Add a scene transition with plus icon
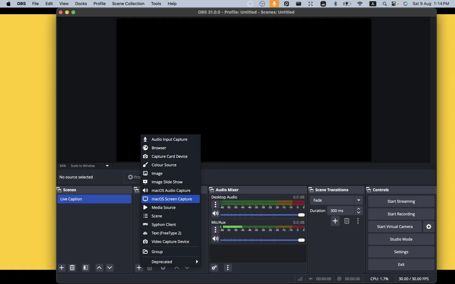Viewport: 455px width, 284px height. coord(335,221)
